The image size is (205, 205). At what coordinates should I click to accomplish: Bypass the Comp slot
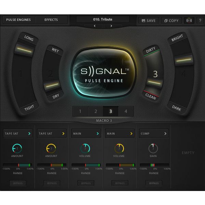(154, 183)
